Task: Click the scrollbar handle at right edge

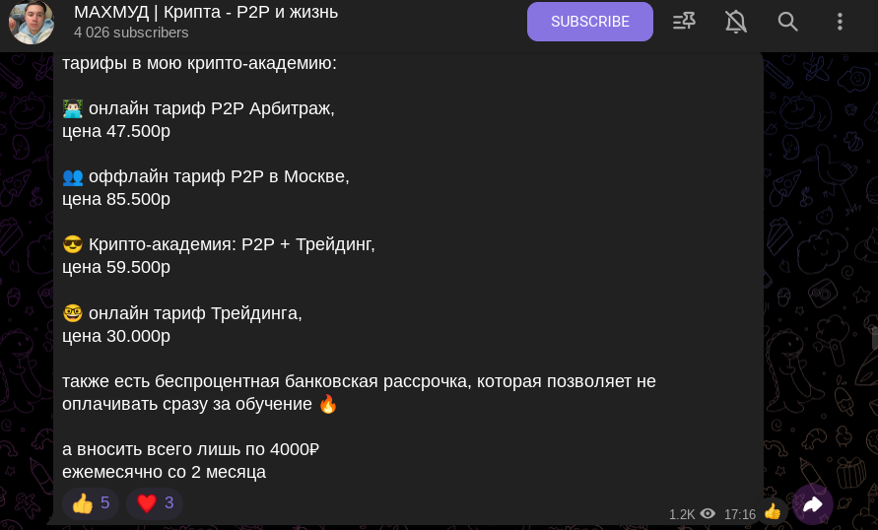Action: (875, 338)
